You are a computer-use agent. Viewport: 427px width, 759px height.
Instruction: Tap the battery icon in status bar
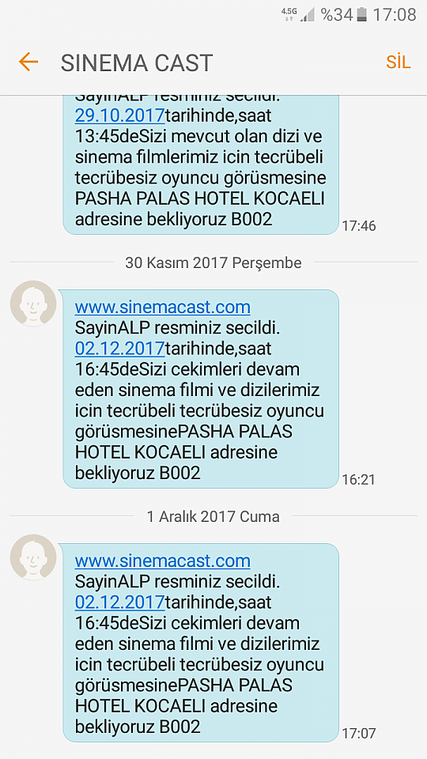click(361, 14)
